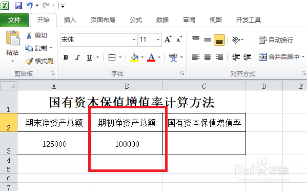Toggle the highlighted bottom align icon
Screen dimensions: 307x191
(219, 40)
